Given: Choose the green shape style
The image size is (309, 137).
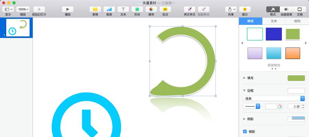Looking at the screenshot, I should (x=292, y=34).
